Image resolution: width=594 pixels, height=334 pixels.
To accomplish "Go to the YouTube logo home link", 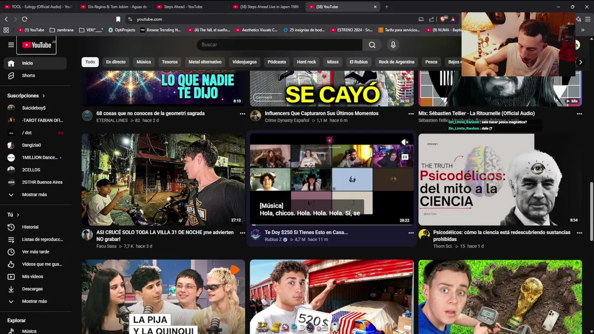I will pyautogui.click(x=36, y=45).
